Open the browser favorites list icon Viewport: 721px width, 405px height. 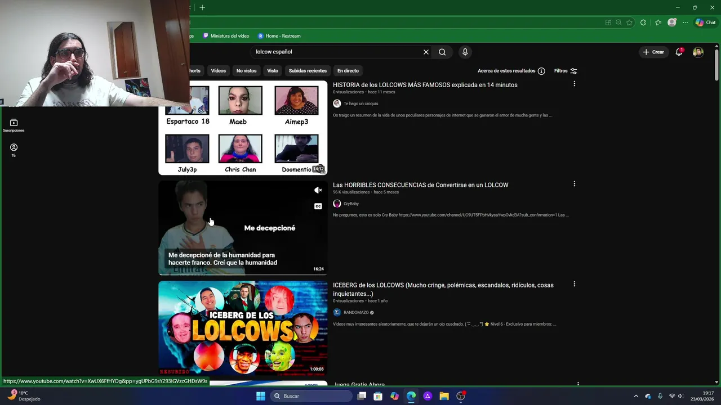click(658, 22)
